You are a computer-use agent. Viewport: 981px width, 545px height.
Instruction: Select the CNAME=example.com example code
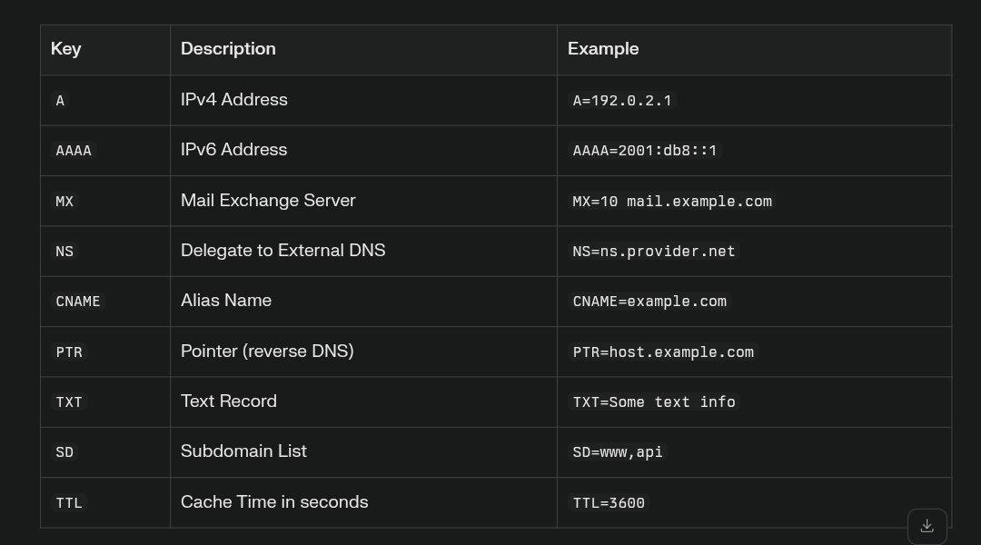[x=649, y=302]
